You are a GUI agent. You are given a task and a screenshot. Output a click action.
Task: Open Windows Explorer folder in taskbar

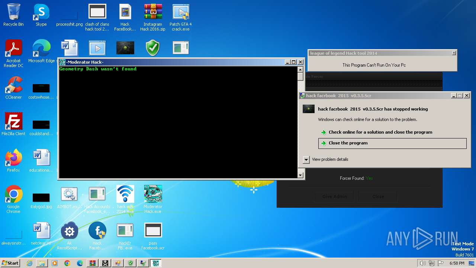coord(42,263)
